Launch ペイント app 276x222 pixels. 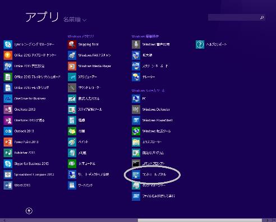(78, 142)
